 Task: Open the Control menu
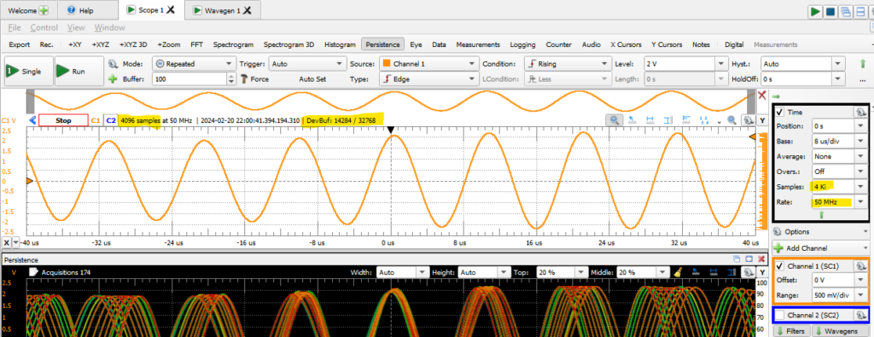pyautogui.click(x=44, y=27)
